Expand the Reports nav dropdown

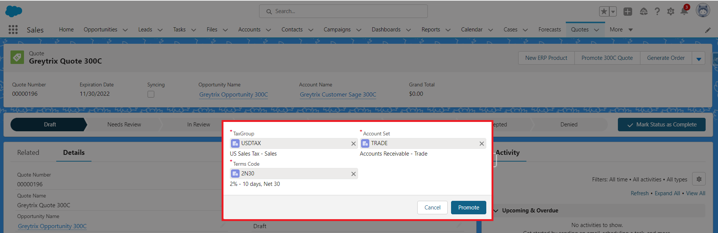(448, 30)
